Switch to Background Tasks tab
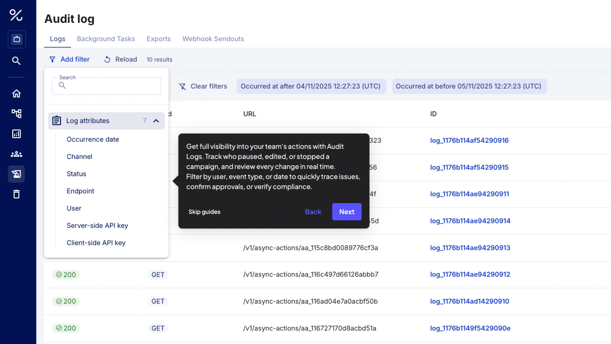Image resolution: width=611 pixels, height=344 pixels. 106,39
